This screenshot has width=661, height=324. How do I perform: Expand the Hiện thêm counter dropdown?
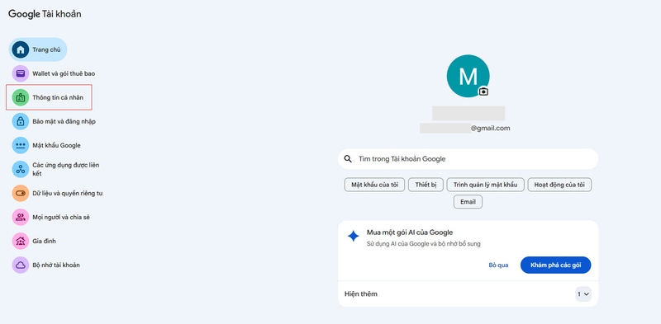pos(583,294)
